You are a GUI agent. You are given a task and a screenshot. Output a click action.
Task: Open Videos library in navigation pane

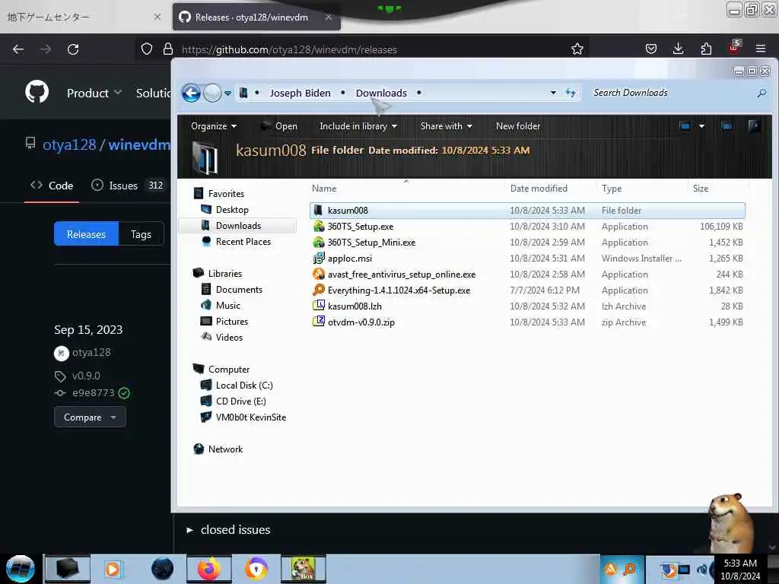point(229,337)
